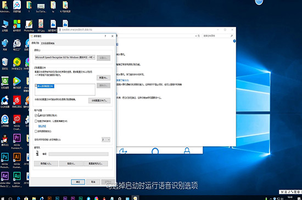Launch the Tencent QQ penguin shortcut
Screen dimensions: 302x200
pos(5,140)
